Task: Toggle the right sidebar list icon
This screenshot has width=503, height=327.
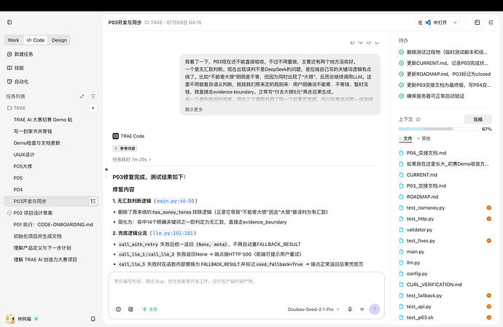Action: point(491,23)
